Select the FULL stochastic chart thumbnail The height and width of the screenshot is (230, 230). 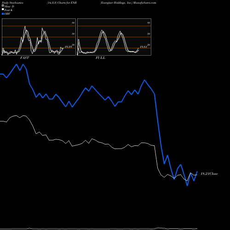(114, 37)
